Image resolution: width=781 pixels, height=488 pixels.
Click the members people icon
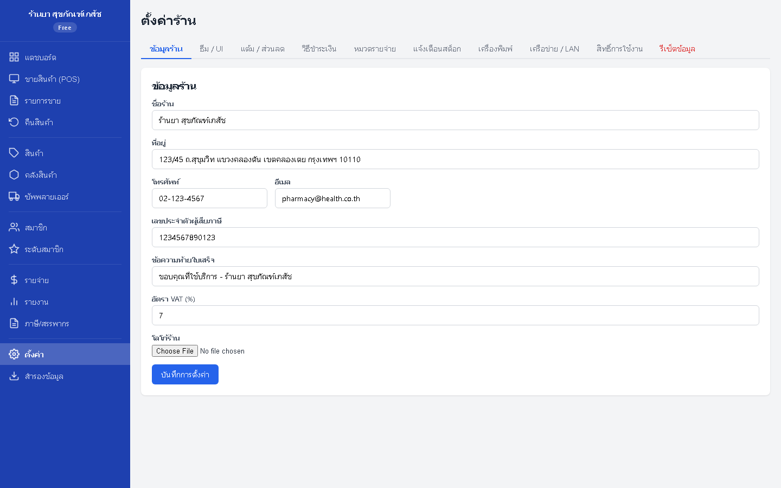14,227
